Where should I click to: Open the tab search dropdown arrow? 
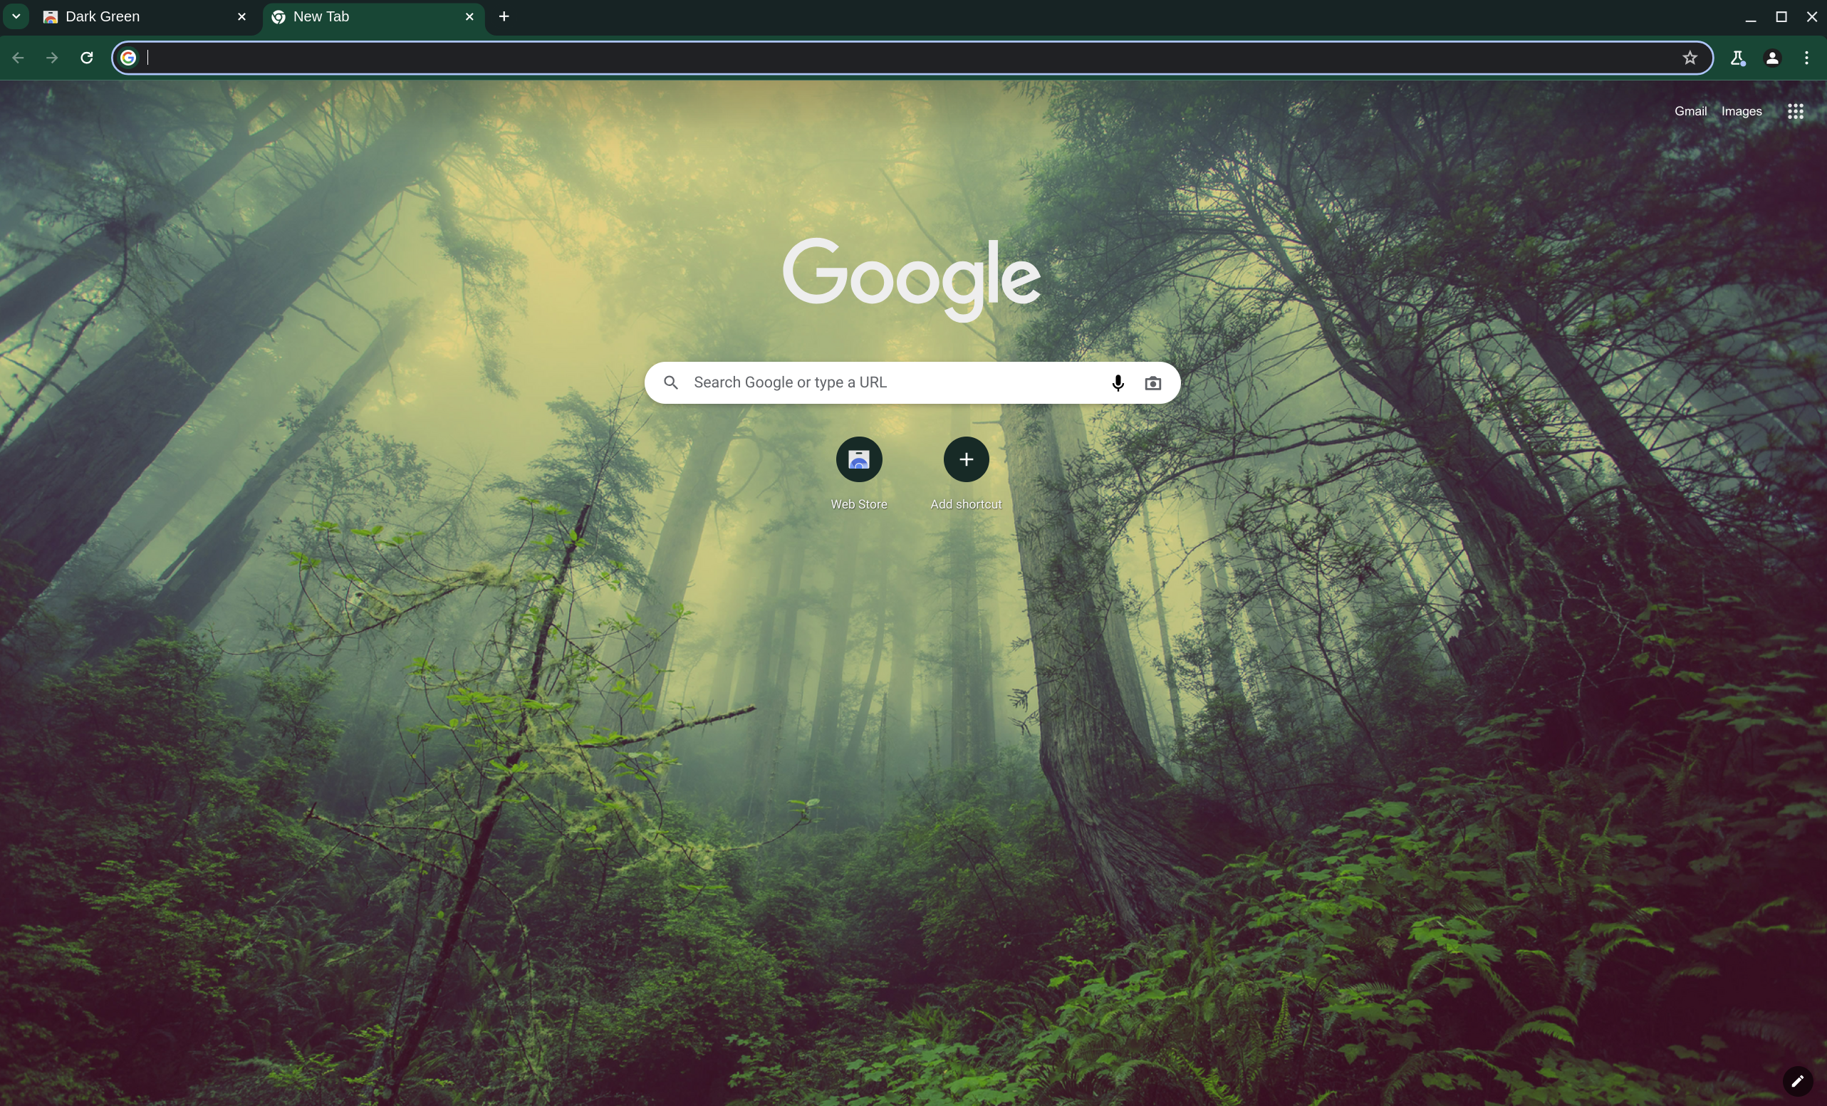click(x=16, y=16)
